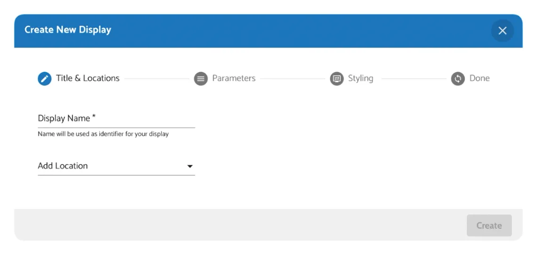Viewport: 537px width, 255px height.
Task: Close the Create New Display dialog
Action: pos(503,31)
